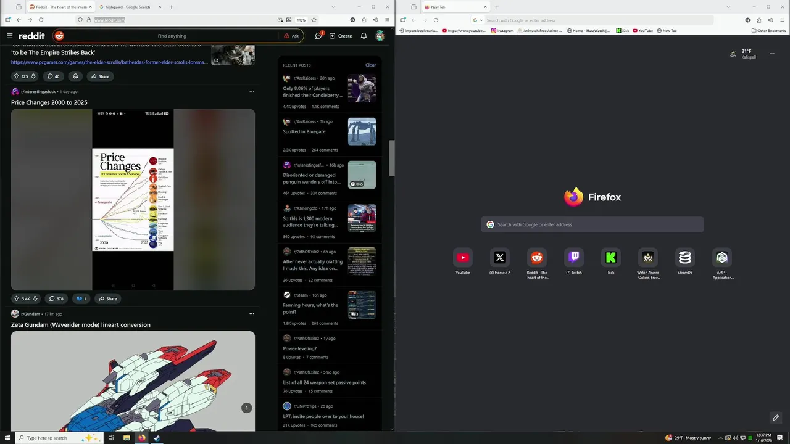The image size is (790, 444).
Task: Open the 678 comments on Price Changes post
Action: [x=56, y=298]
